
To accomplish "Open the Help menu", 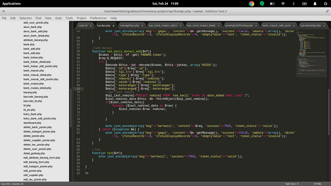I will (114, 18).
